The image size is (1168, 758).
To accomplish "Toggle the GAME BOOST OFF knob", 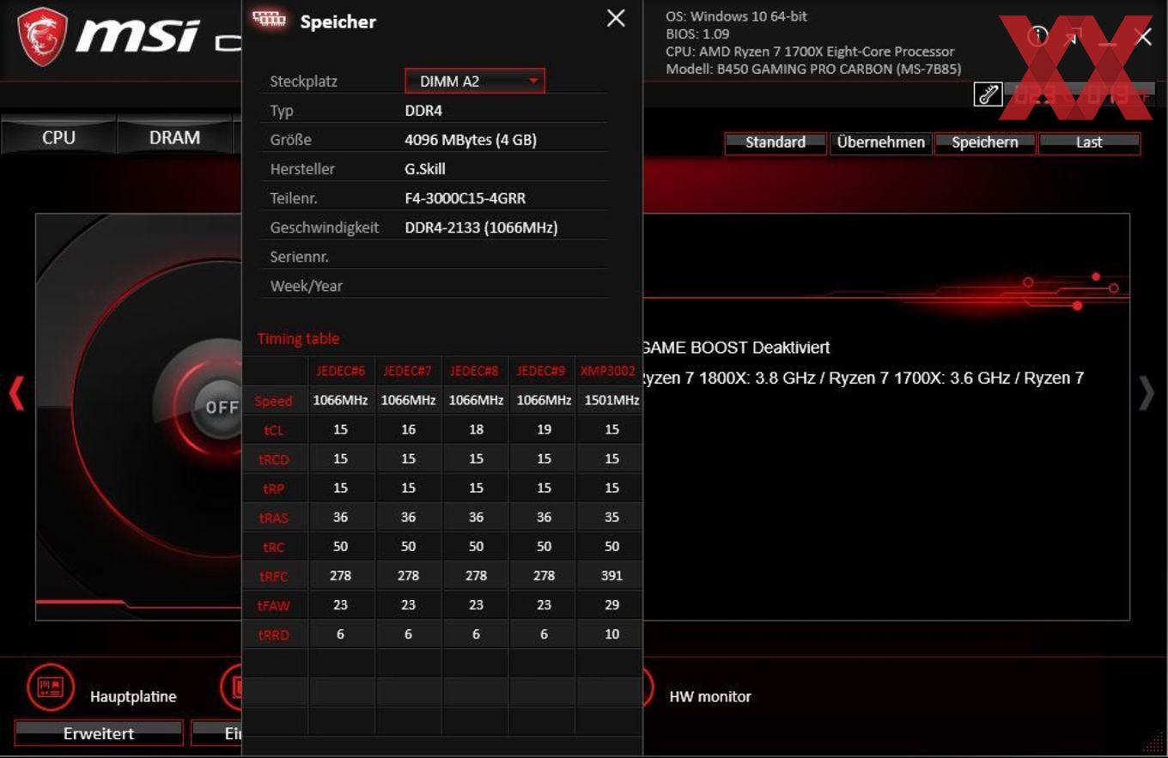I will [221, 407].
